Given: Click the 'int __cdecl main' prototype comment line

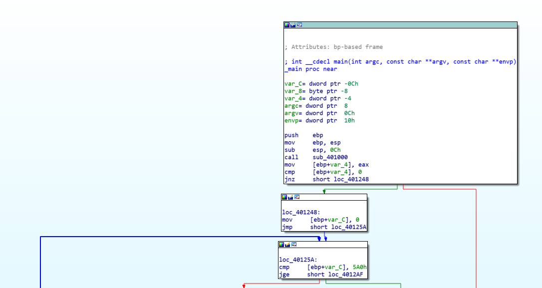Looking at the screenshot, I should tap(400, 61).
